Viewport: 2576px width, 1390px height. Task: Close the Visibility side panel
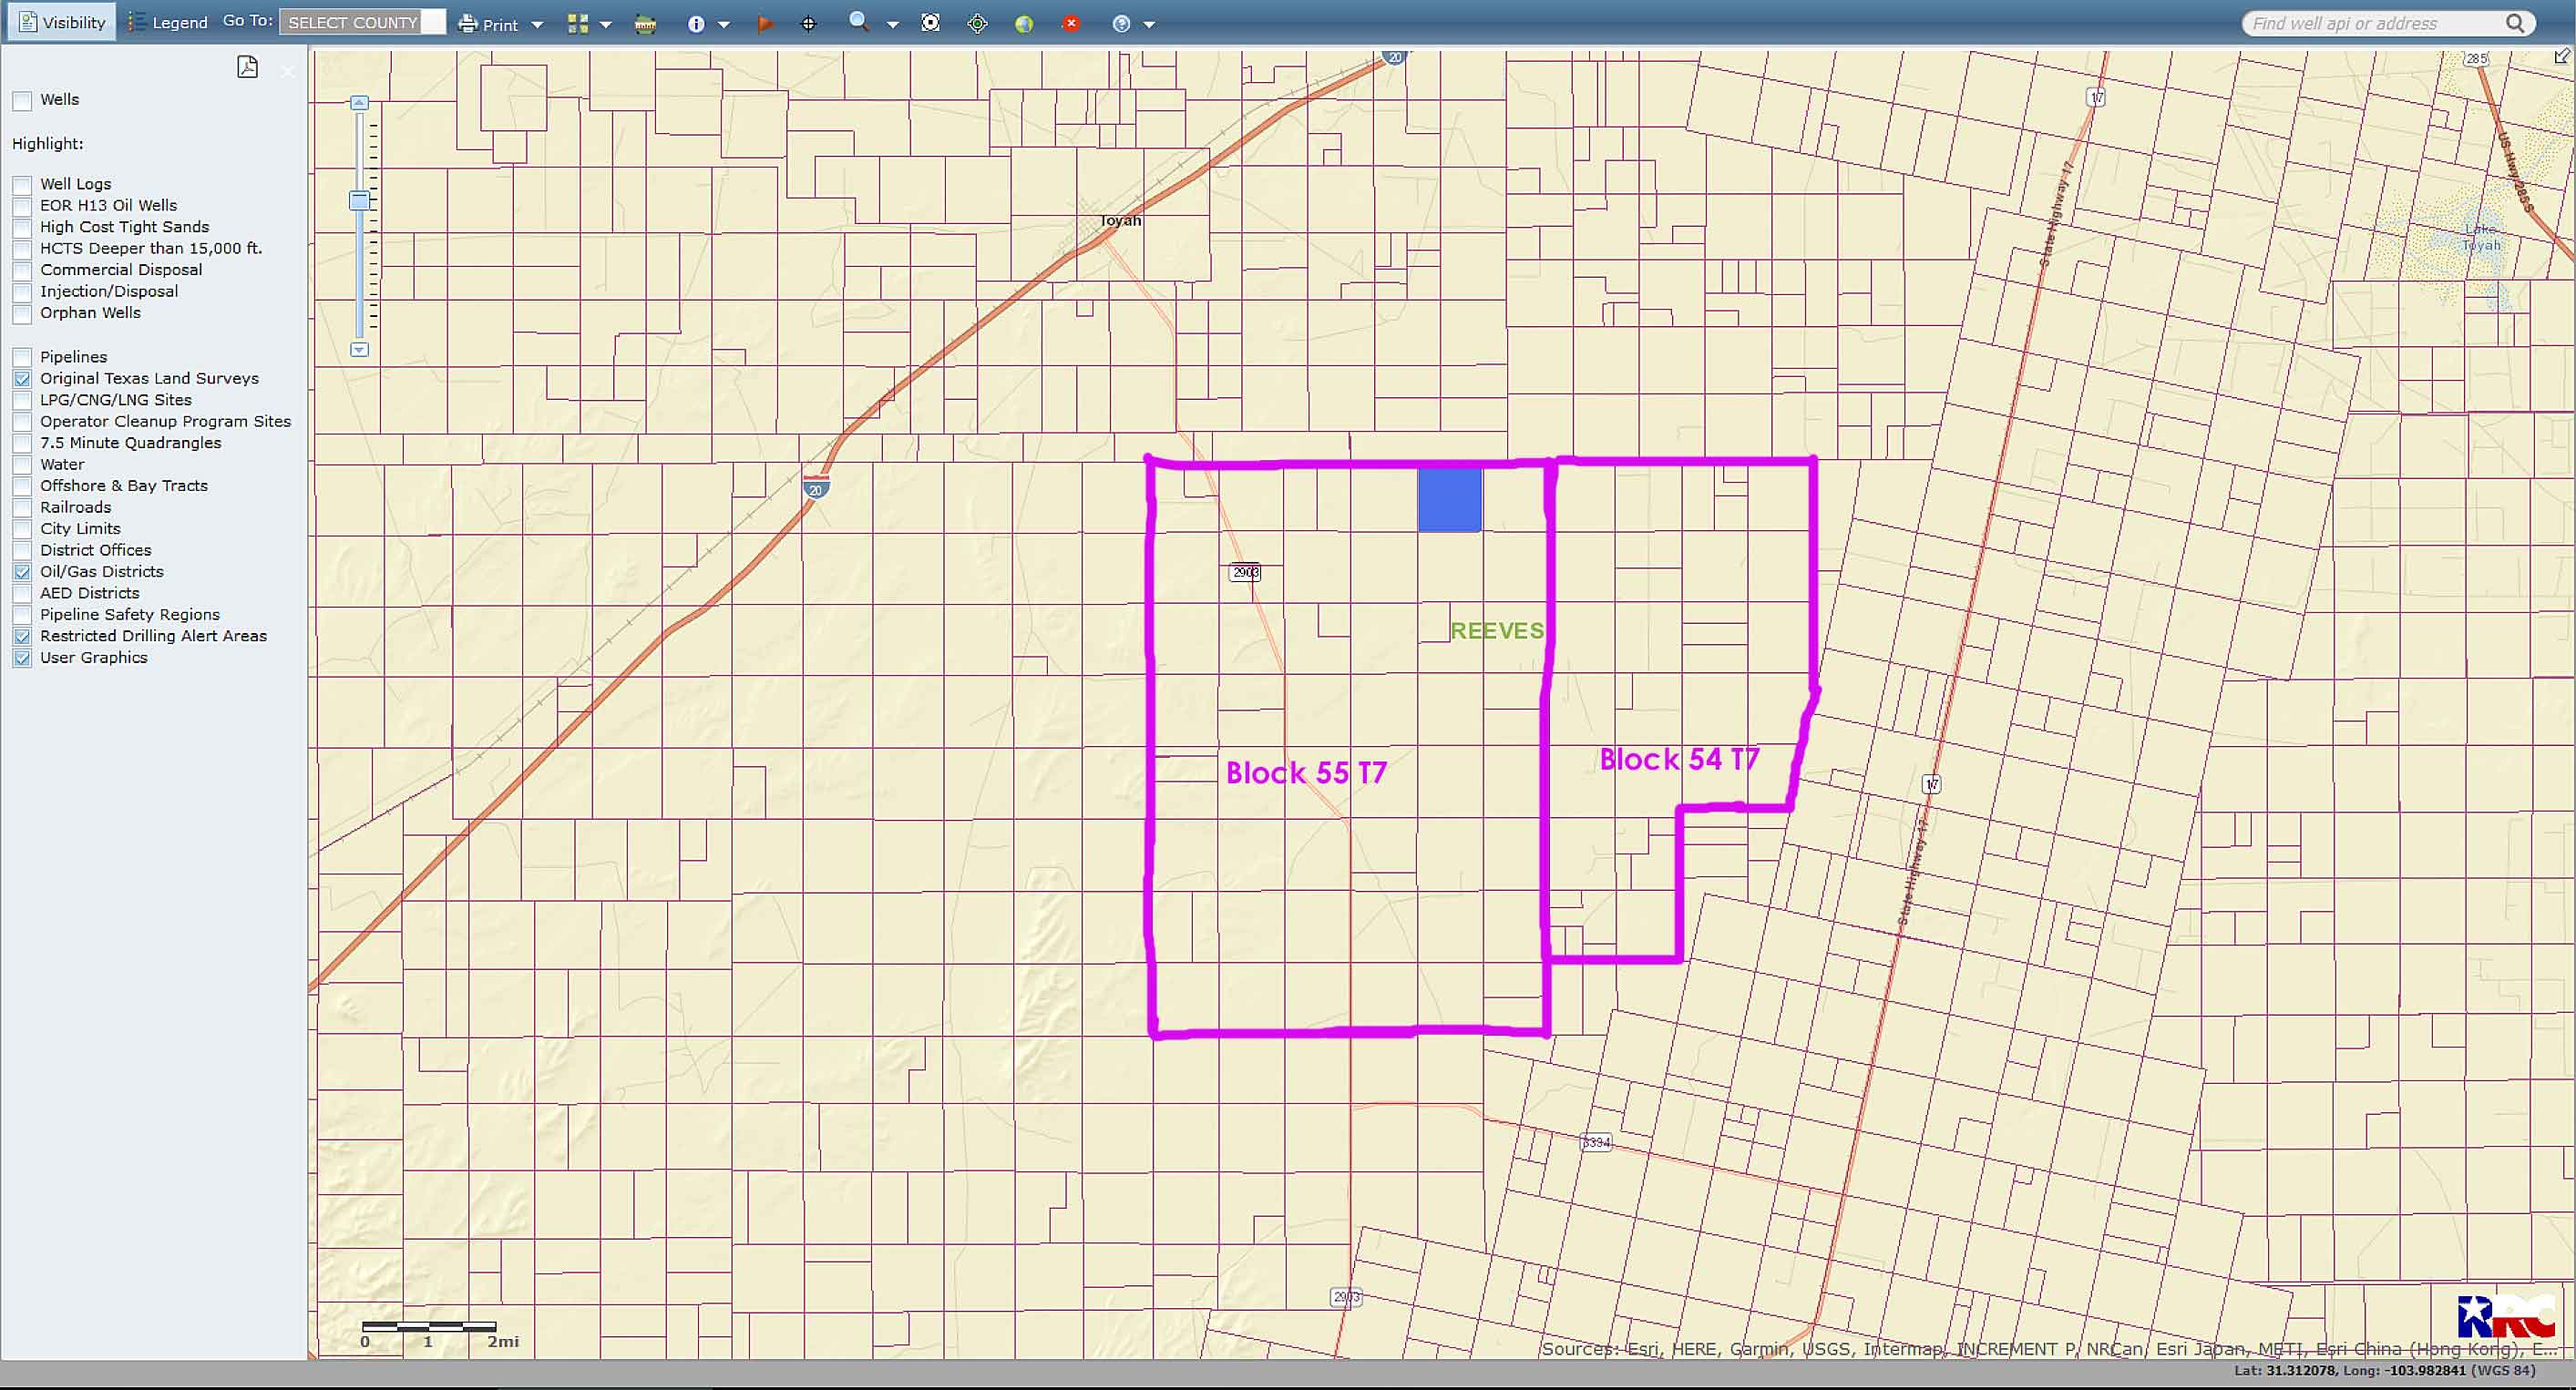point(288,71)
